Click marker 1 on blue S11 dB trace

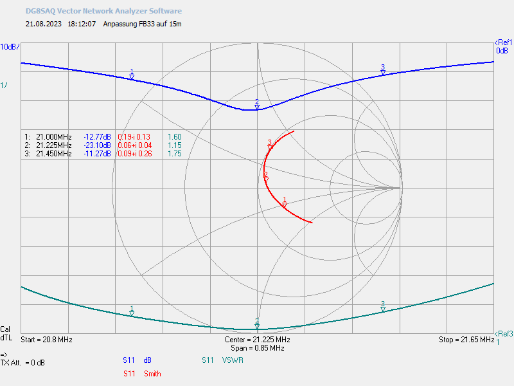132,75
